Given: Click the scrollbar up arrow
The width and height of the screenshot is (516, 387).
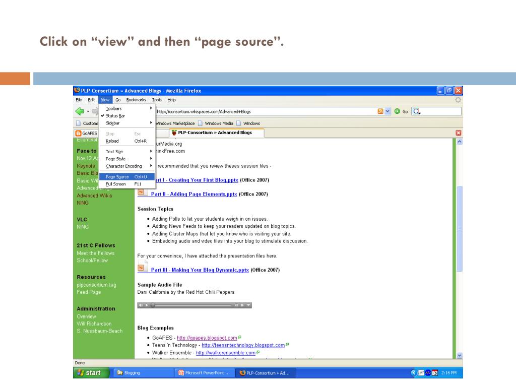Looking at the screenshot, I should click(460, 142).
